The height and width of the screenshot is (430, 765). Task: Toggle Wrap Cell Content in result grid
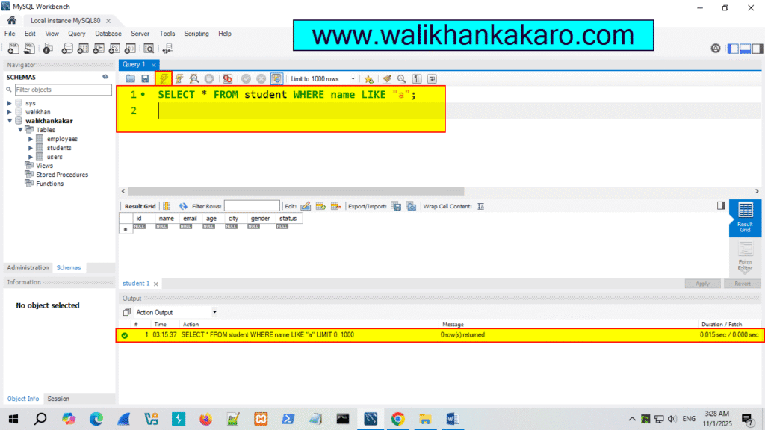point(480,205)
